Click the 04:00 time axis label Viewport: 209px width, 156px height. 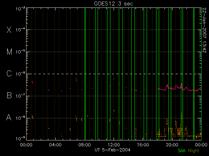pyautogui.click(x=55, y=145)
